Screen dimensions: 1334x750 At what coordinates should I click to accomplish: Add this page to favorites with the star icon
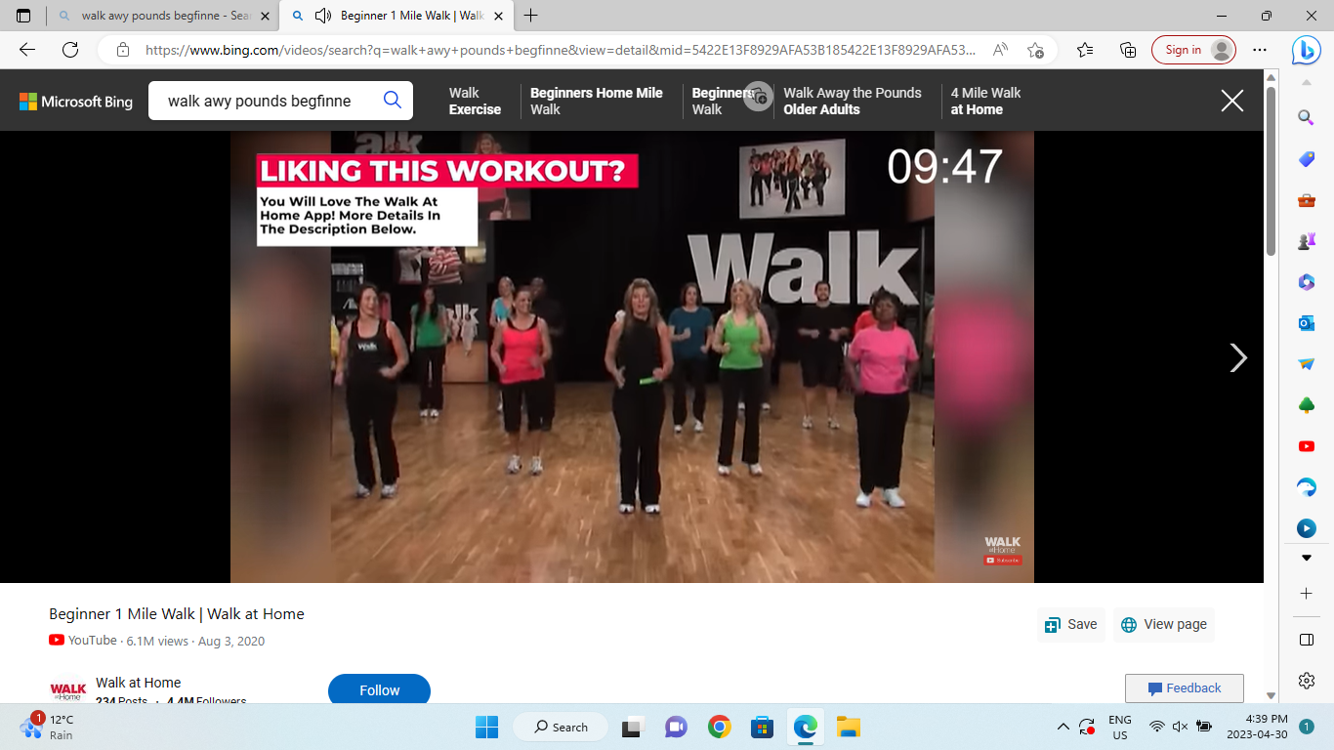1035,50
